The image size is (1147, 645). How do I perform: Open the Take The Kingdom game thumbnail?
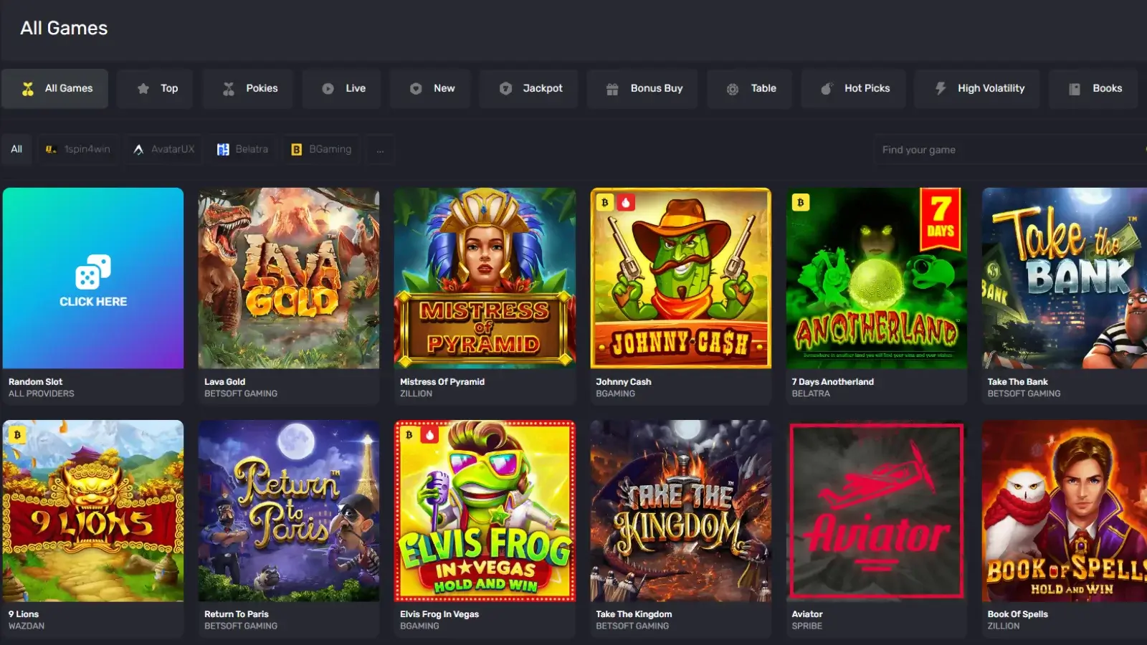tap(680, 510)
